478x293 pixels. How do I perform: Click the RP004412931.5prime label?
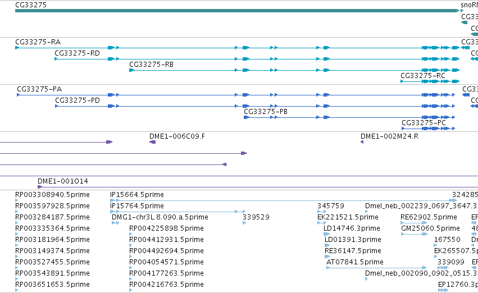pyautogui.click(x=166, y=240)
